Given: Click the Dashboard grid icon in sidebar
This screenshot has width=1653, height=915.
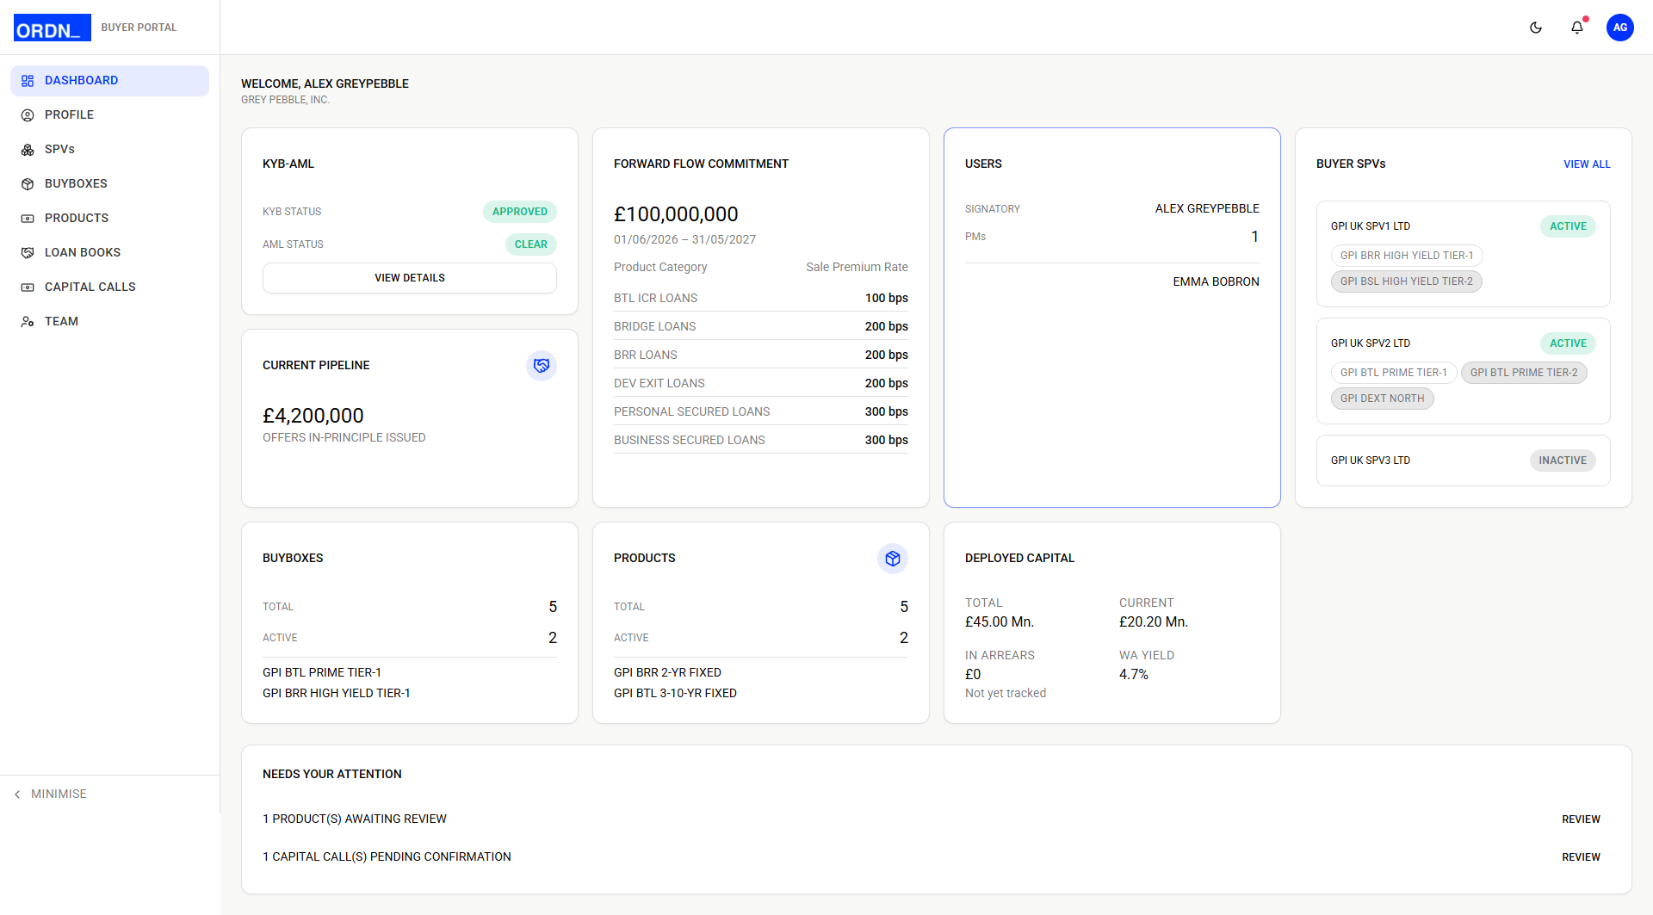Looking at the screenshot, I should [x=28, y=81].
